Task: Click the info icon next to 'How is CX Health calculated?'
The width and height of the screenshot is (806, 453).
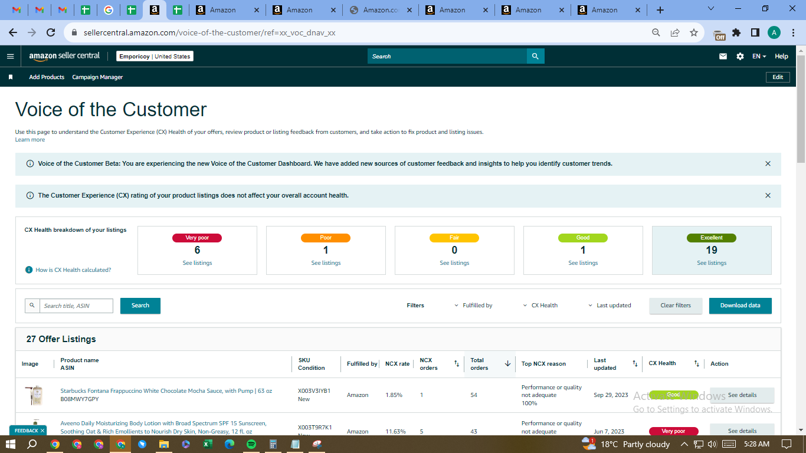Action: 29,270
